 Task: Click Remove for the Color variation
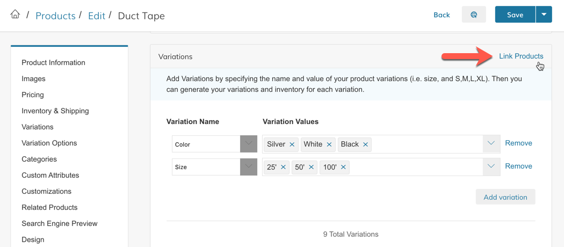(518, 143)
